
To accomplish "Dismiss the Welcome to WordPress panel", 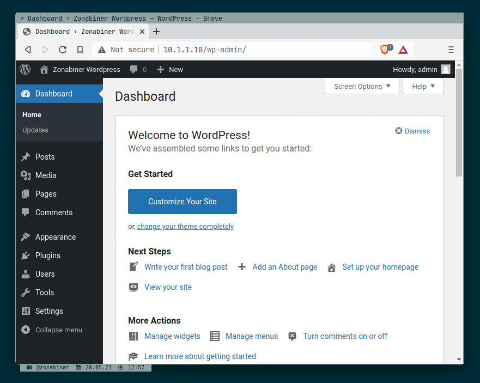I will point(412,131).
